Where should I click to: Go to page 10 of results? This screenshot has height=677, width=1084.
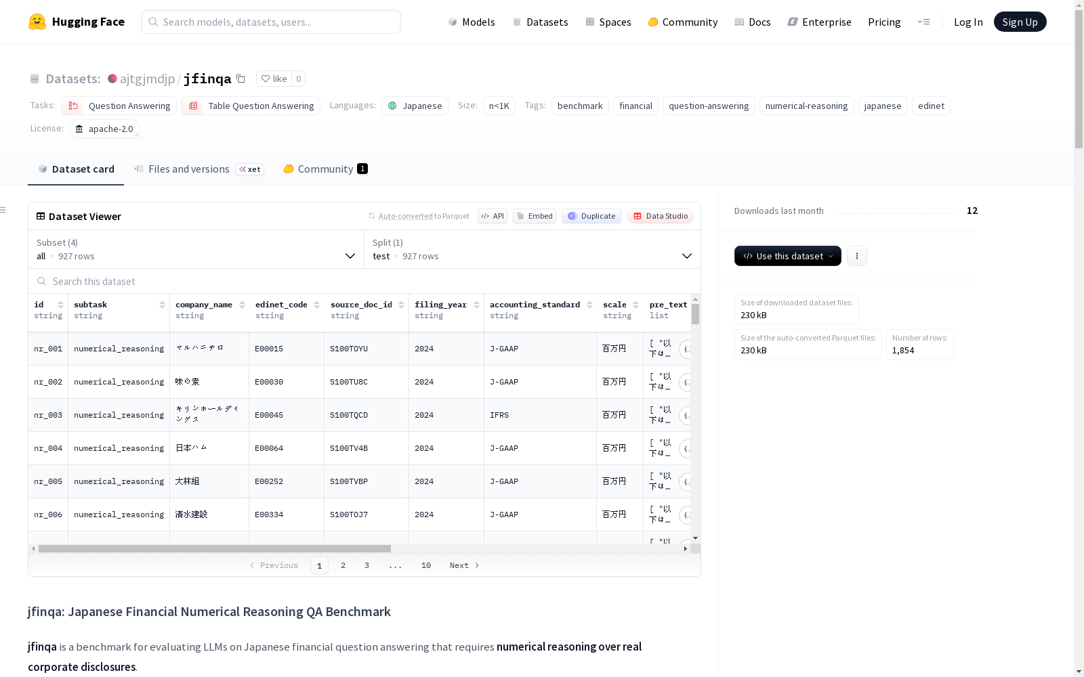coord(426,565)
